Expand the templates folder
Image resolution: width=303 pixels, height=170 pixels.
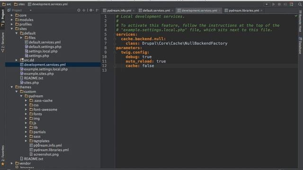[x=26, y=141]
